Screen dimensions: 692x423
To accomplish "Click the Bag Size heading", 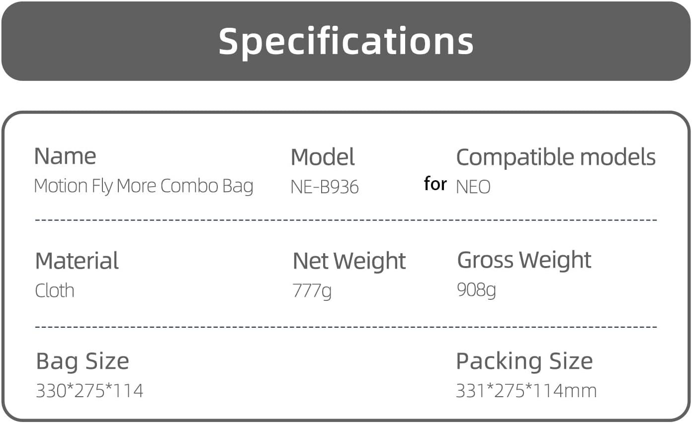I will pos(83,361).
